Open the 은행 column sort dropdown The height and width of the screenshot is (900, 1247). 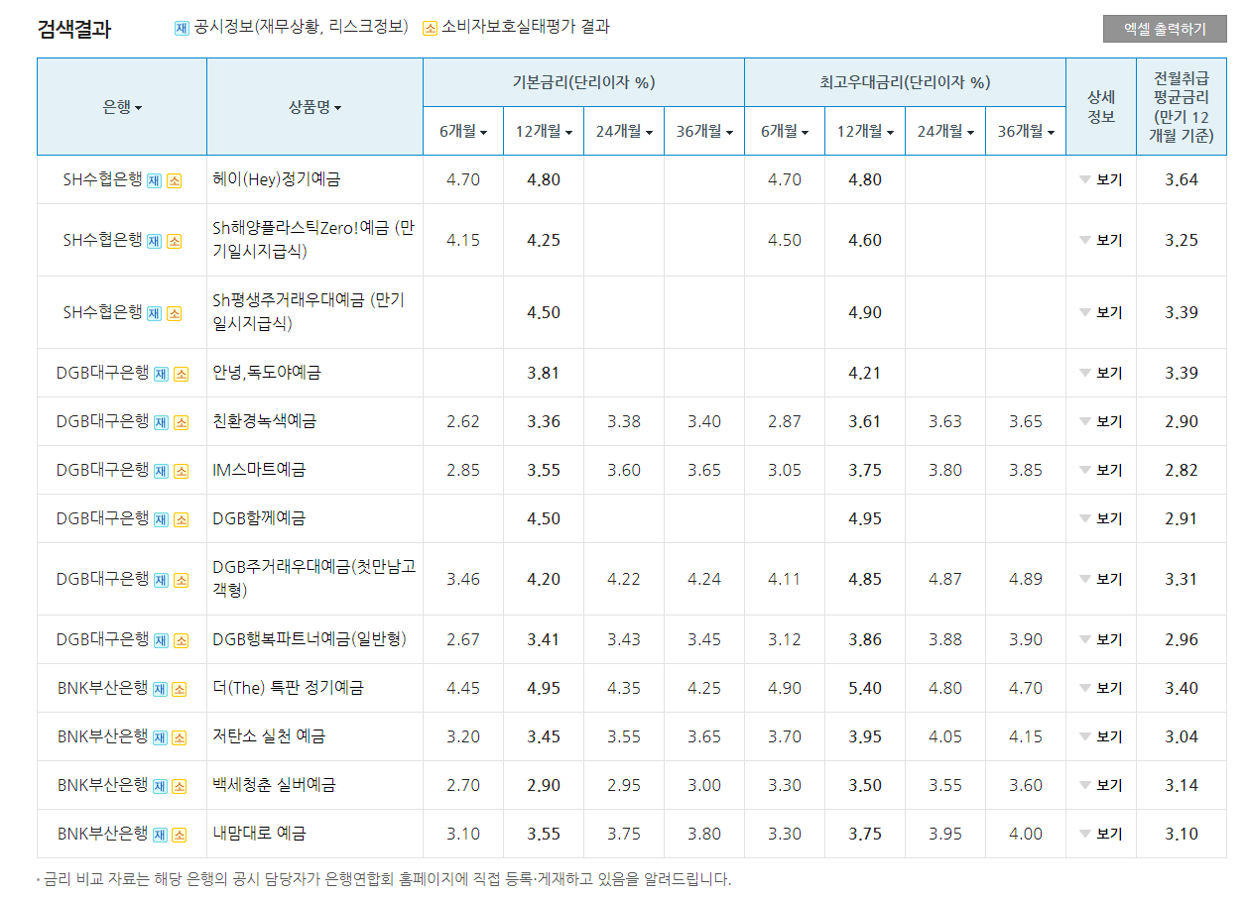coord(123,107)
